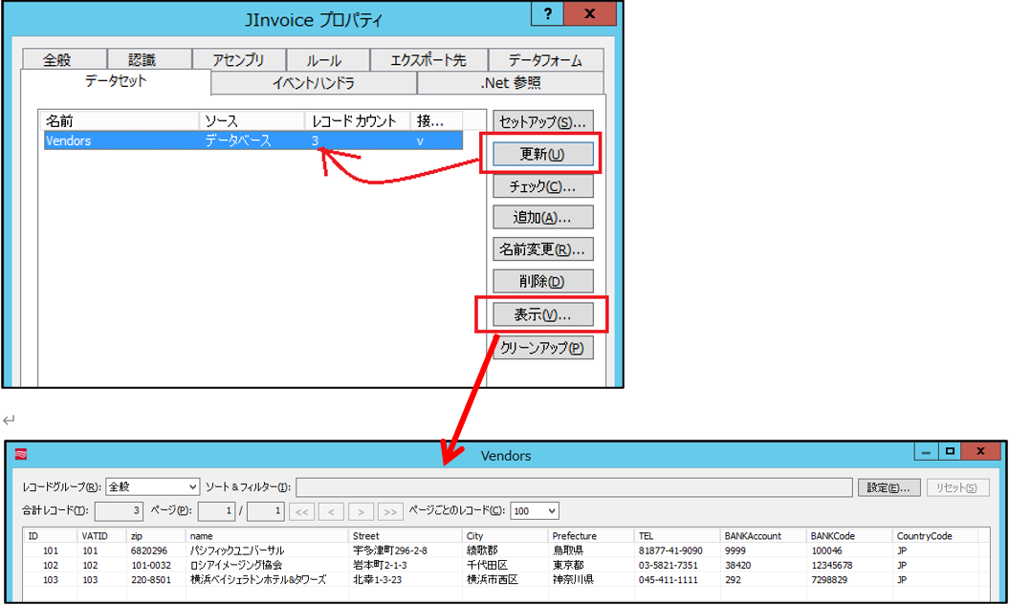Image resolution: width=1009 pixels, height=604 pixels.
Task: Select the データセット tab
Action: (116, 81)
